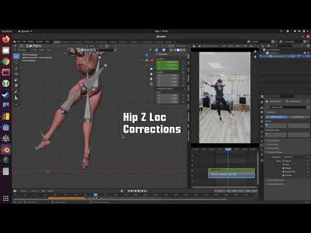Image resolution: width=311 pixels, height=233 pixels.
Task: Open the Edit menu in Blender
Action: 24,42
